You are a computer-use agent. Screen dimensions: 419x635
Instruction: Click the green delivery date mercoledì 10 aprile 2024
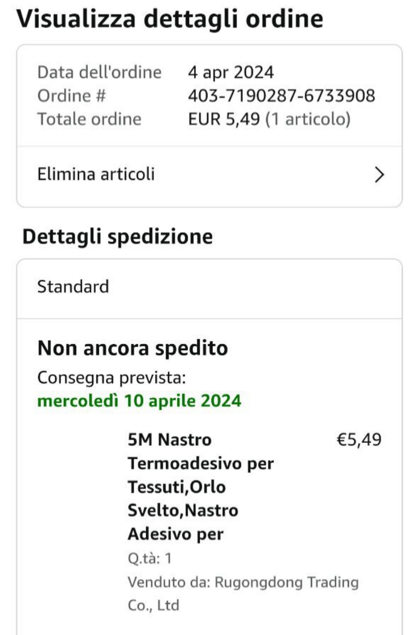click(139, 401)
